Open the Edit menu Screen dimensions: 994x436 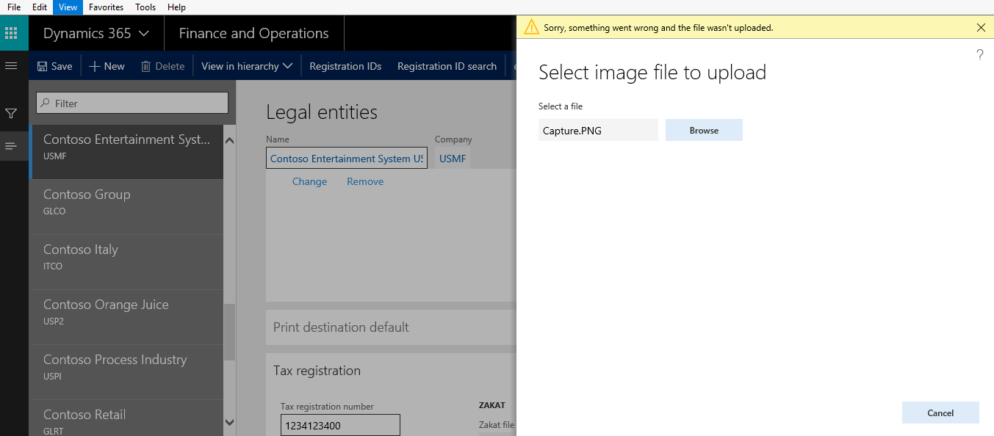coord(40,7)
